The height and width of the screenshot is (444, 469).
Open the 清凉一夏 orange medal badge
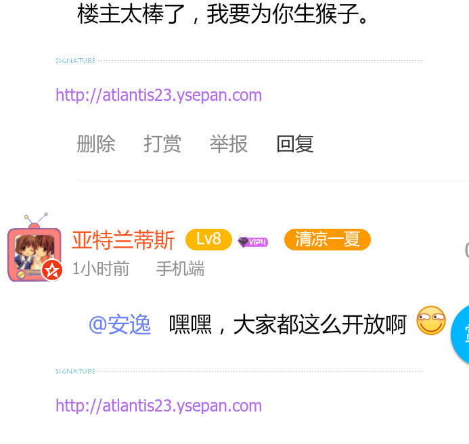tap(328, 240)
